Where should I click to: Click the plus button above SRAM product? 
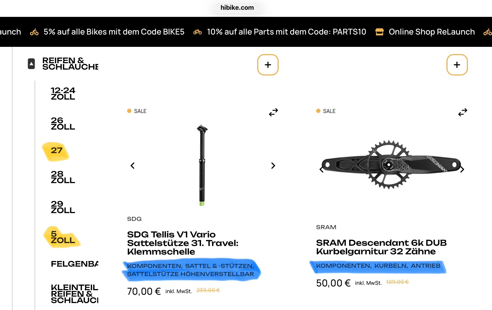coord(457,65)
